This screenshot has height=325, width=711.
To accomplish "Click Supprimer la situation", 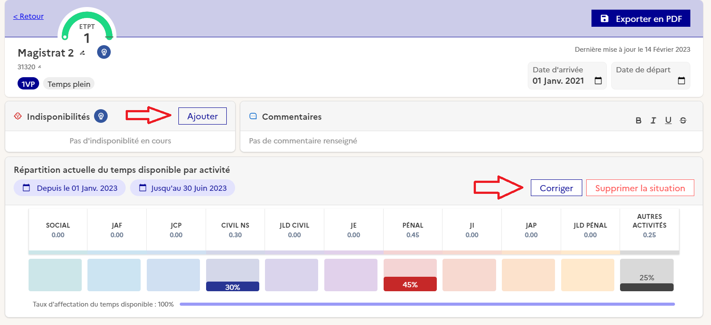I will pyautogui.click(x=640, y=188).
